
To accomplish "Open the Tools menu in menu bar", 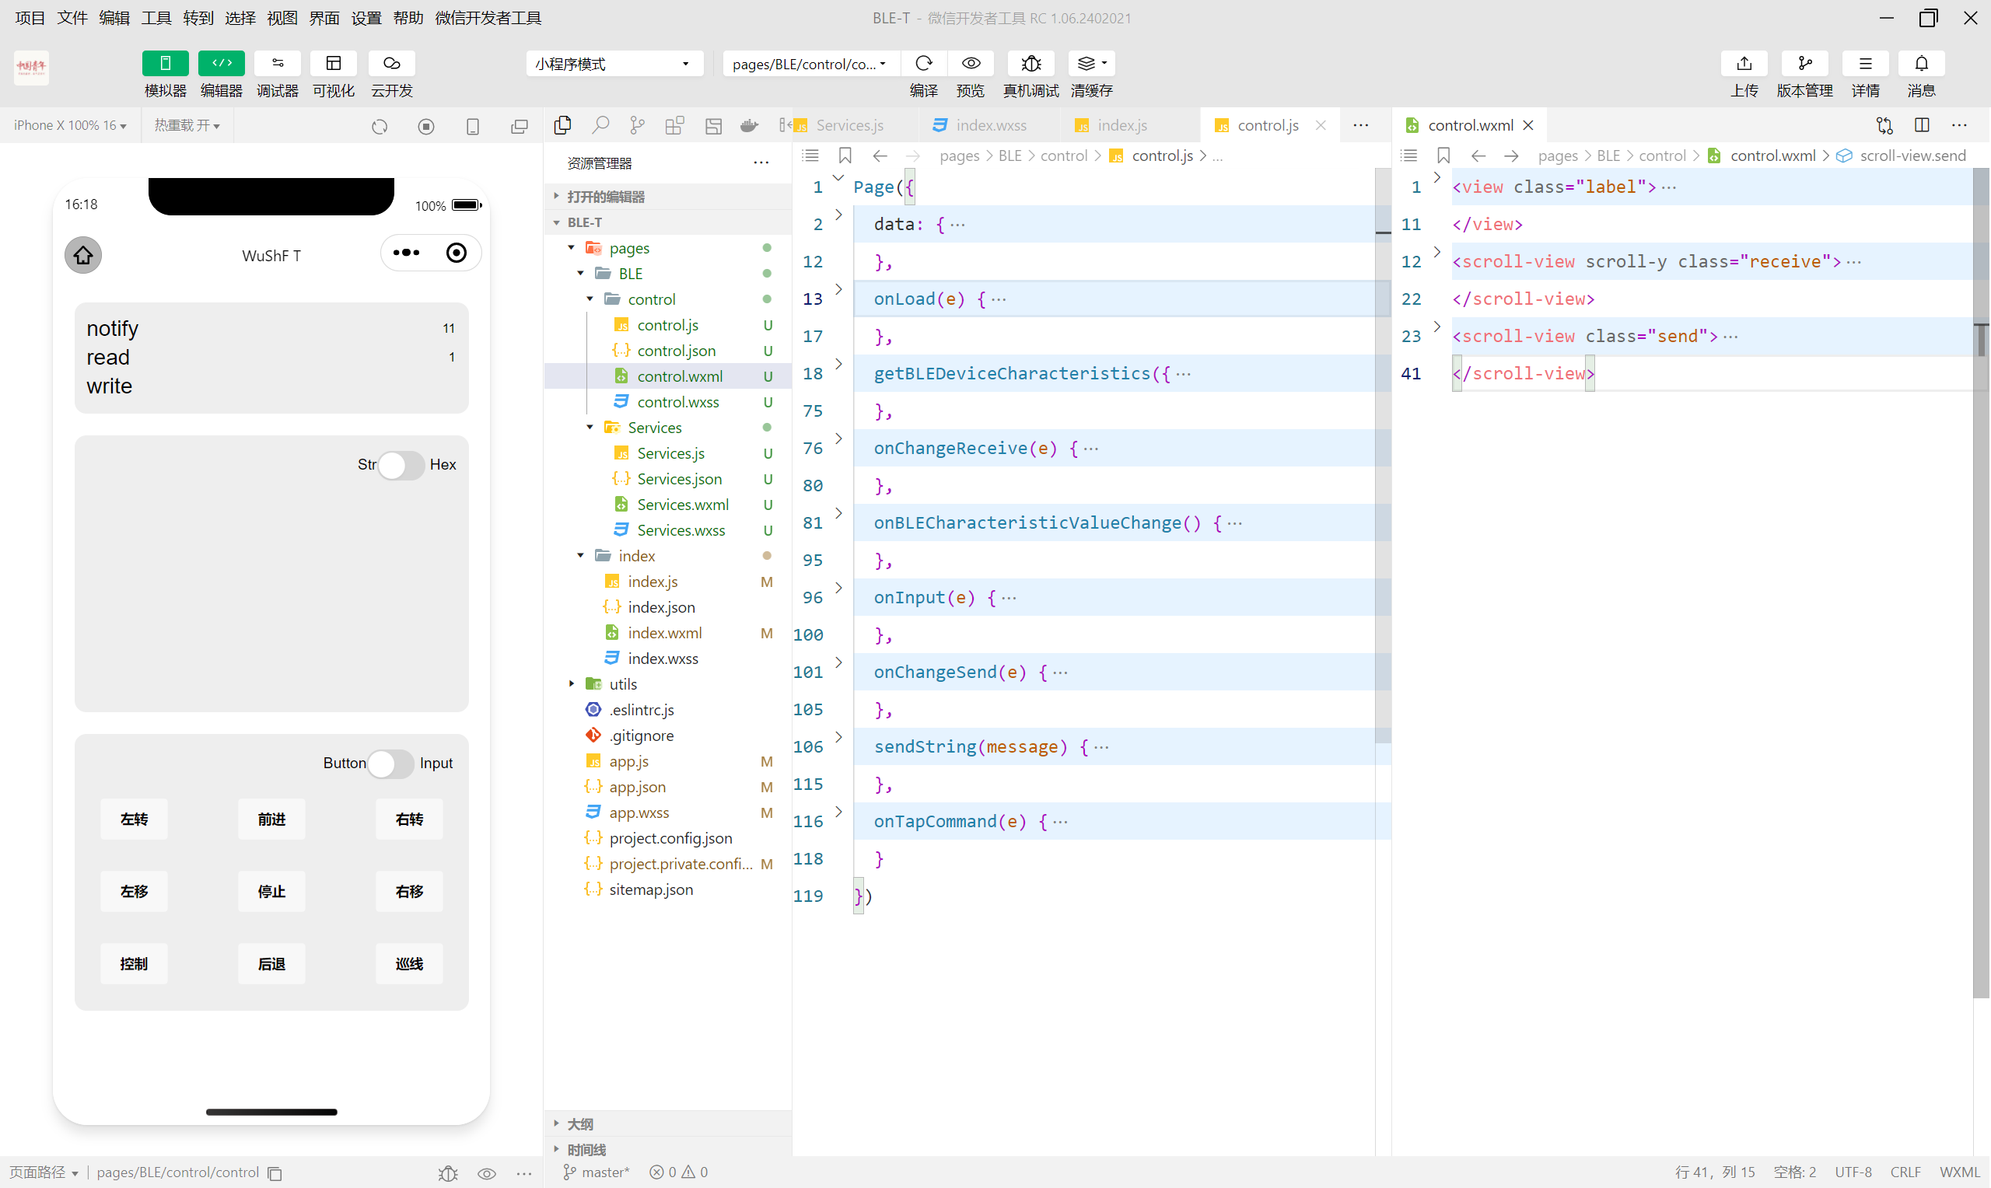I will (x=156, y=18).
